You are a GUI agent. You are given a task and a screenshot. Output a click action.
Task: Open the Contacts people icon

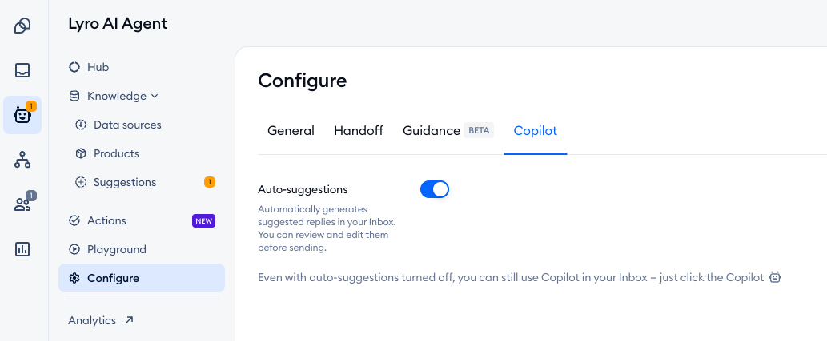(x=22, y=204)
